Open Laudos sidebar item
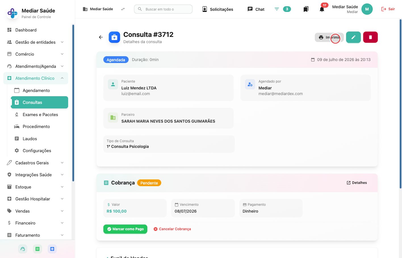Image resolution: width=402 pixels, height=258 pixels. (39, 139)
